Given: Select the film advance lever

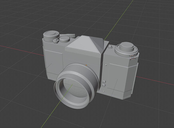Looking at the screenshot, I should [x=67, y=35].
